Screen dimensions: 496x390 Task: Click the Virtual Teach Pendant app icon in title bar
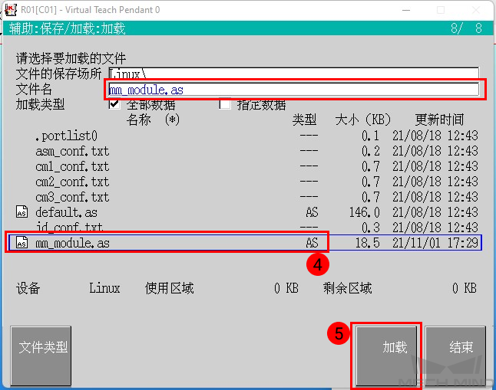[x=11, y=10]
